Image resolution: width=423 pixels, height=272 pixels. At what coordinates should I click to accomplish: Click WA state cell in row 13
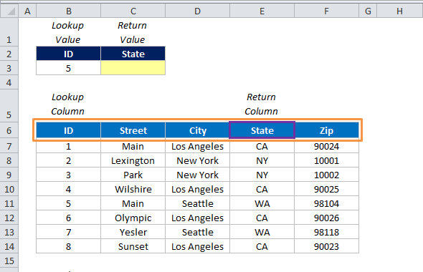coord(262,232)
